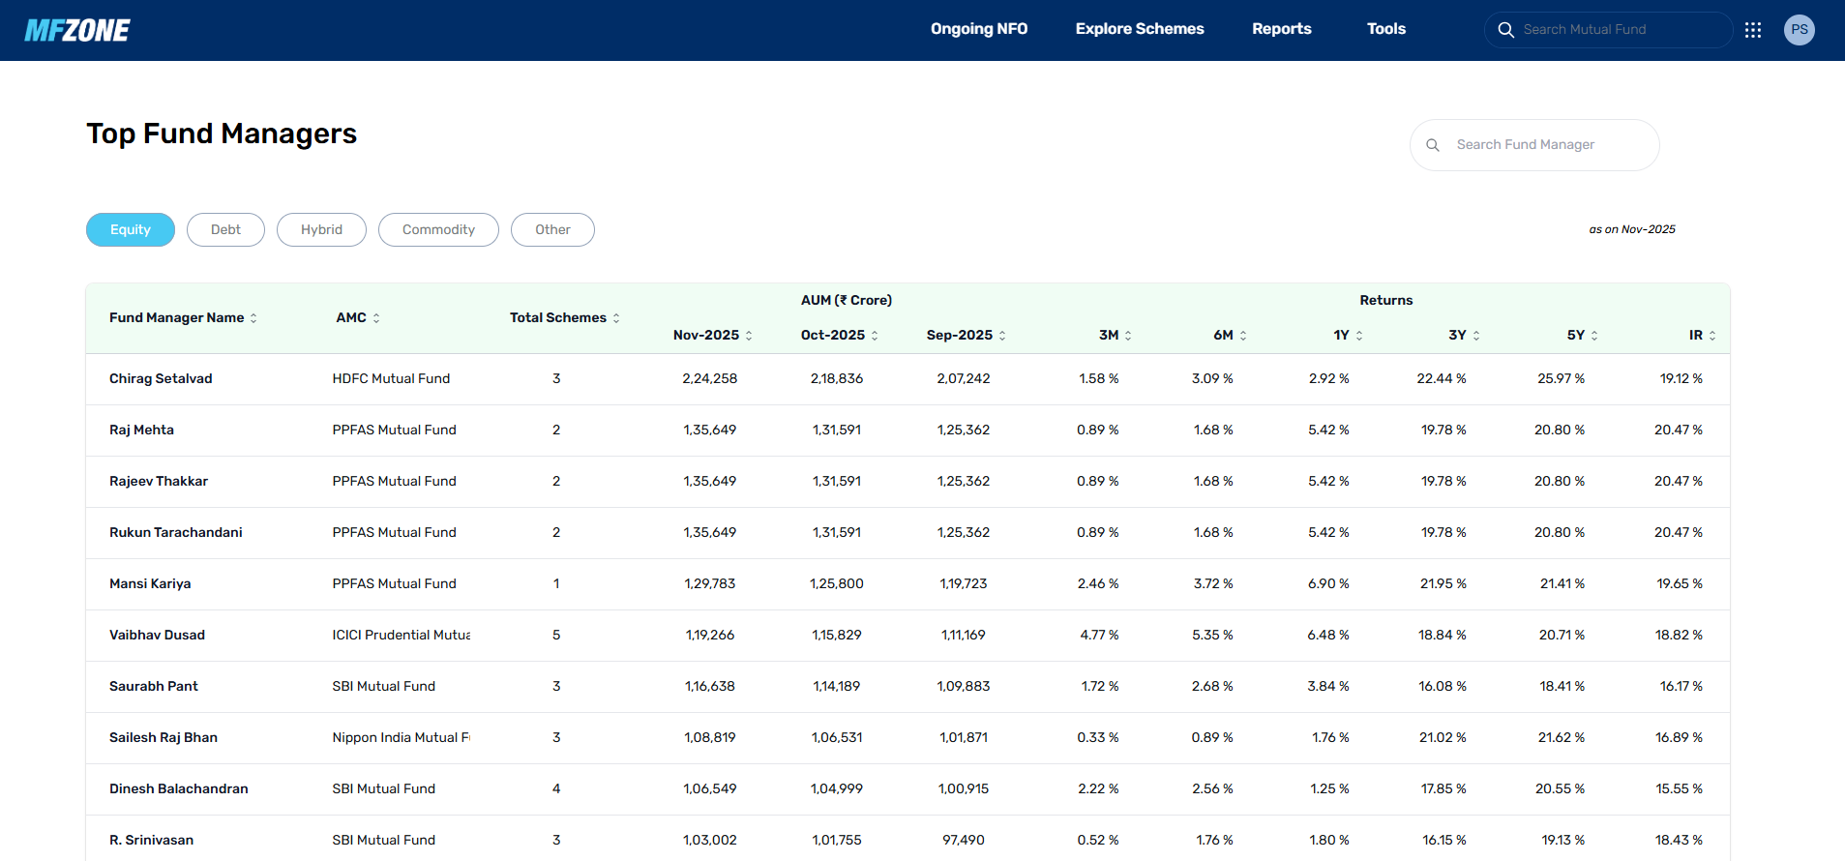
Task: Click the 21.02 % 3Y return
Action: tap(1443, 738)
